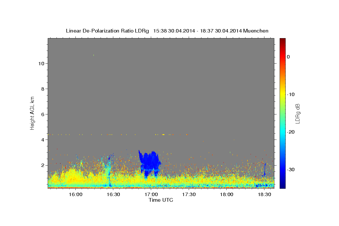Click the dark blue bottom of colorbar
Image resolution: width=339 pixels, height=226 pixels.
pyautogui.click(x=282, y=185)
